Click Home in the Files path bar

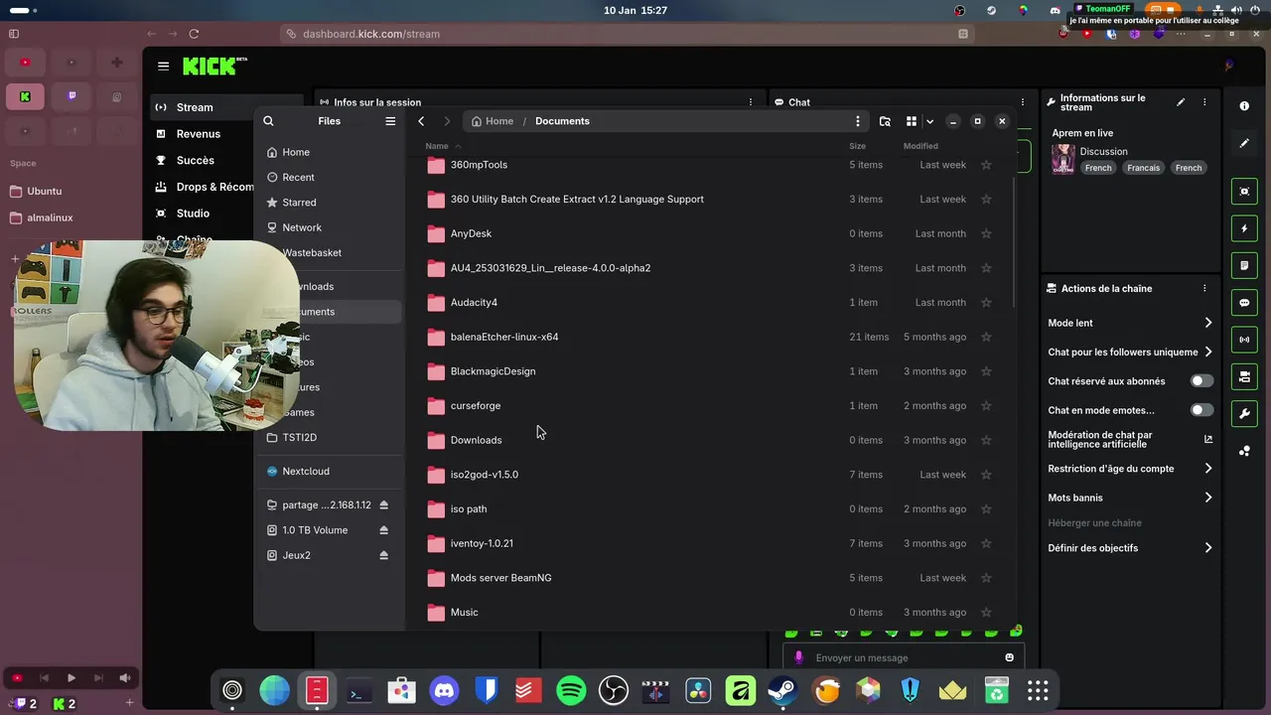click(493, 121)
